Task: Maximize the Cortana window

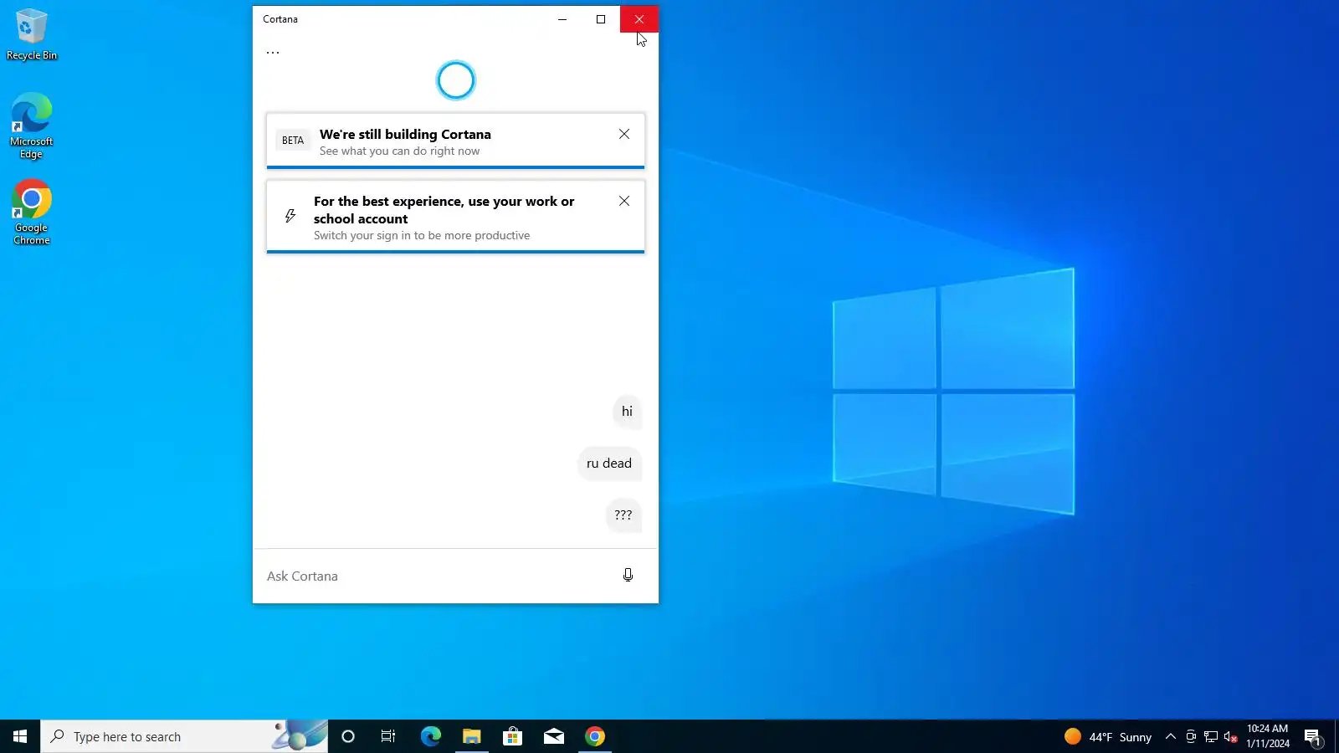Action: pos(601,19)
